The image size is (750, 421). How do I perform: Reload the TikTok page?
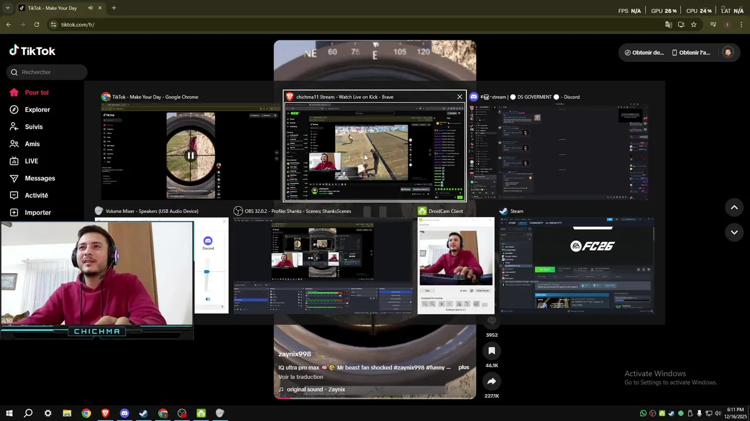pyautogui.click(x=36, y=25)
